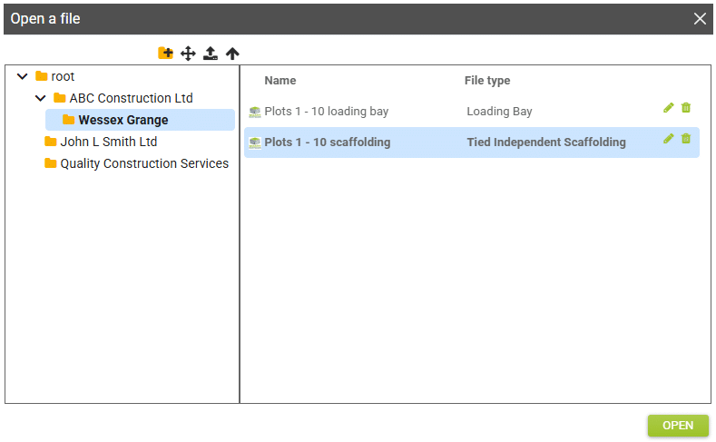Image resolution: width=716 pixels, height=442 pixels.
Task: Click the pencil icon for Plots 1 - 10 scaffolding
Action: coord(669,139)
